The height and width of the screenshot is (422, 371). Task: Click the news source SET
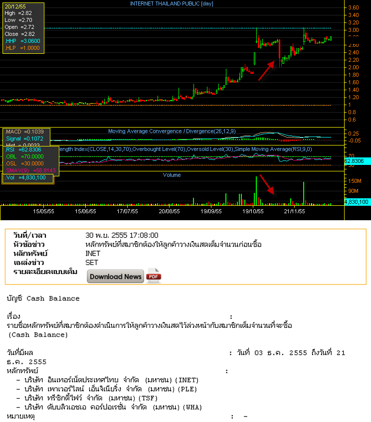pyautogui.click(x=92, y=263)
